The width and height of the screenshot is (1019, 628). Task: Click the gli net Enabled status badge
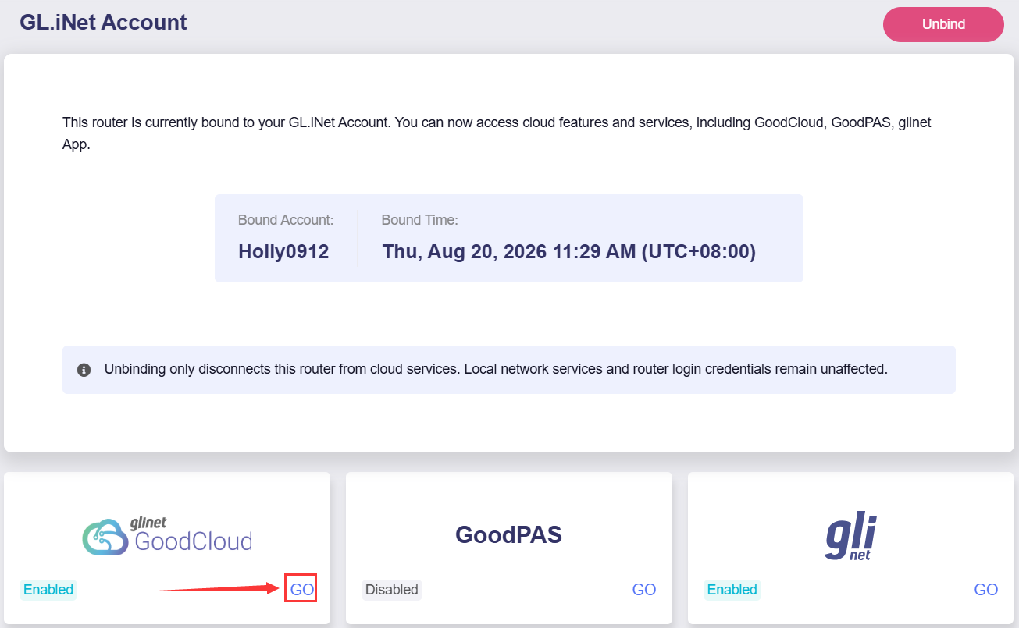pos(732,590)
